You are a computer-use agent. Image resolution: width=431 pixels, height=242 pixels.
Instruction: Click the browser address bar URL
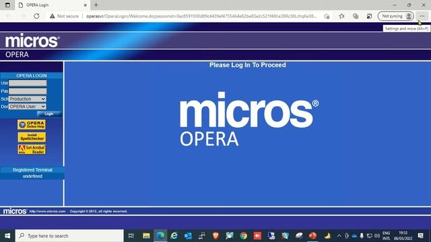201,16
